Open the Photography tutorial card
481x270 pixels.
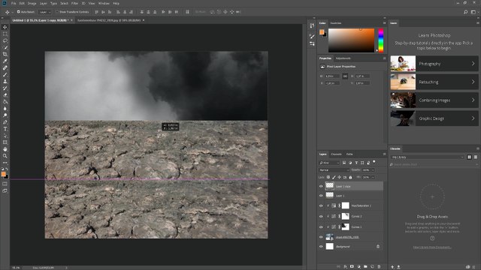click(434, 64)
